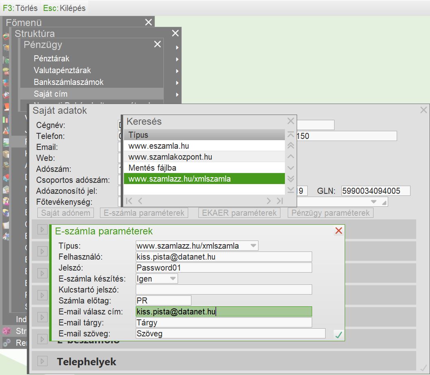Step right in Keresés horizontal pager
The width and height of the screenshot is (430, 375).
click(x=269, y=201)
